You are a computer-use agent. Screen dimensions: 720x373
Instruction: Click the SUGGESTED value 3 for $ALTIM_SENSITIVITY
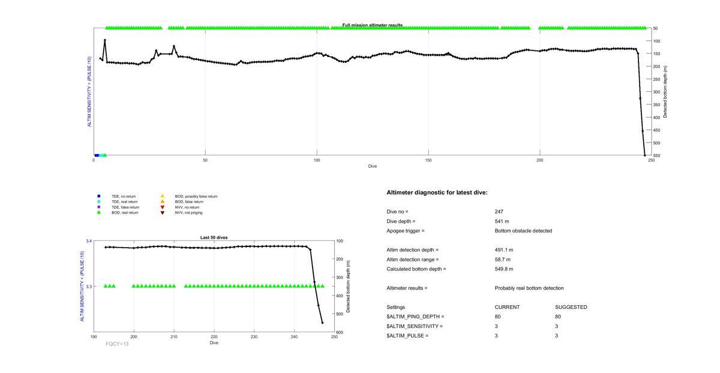point(557,326)
